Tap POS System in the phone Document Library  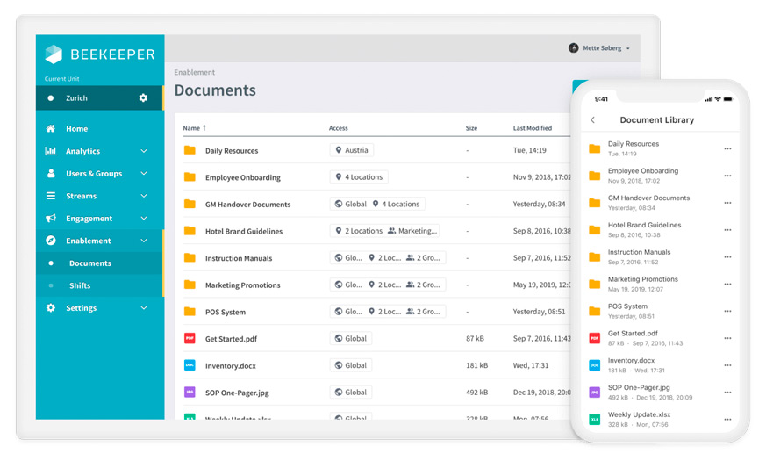tap(627, 306)
